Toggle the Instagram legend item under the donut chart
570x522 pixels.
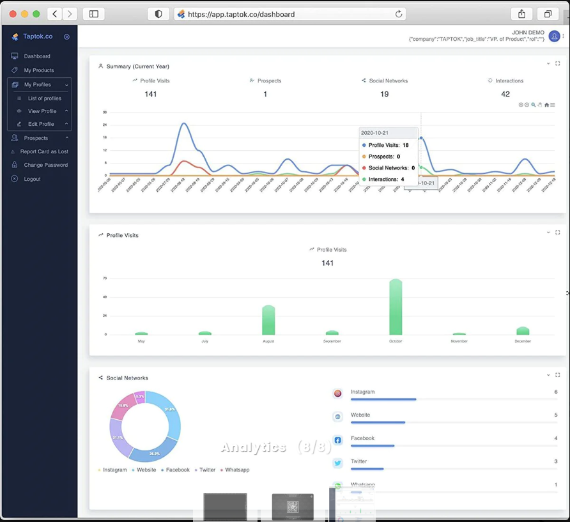(x=112, y=470)
